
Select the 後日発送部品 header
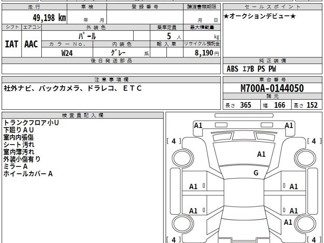pos(111,61)
